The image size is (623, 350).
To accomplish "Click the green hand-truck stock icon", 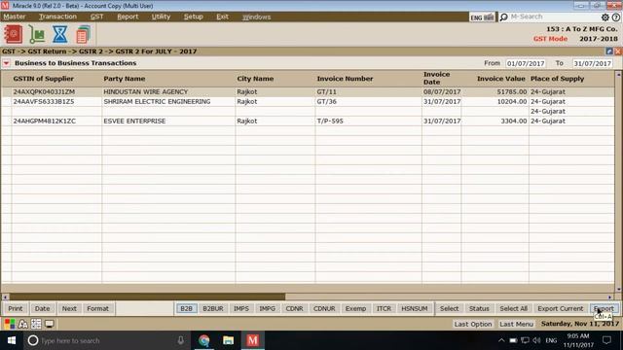I will pos(37,35).
